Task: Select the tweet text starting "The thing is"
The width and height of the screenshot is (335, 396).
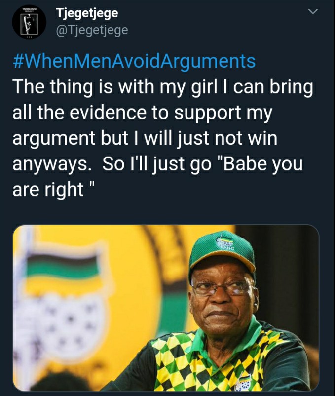Action: [x=163, y=138]
